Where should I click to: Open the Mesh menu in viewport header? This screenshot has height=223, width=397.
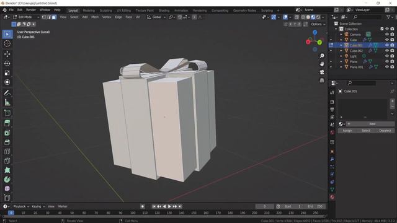pyautogui.click(x=95, y=17)
